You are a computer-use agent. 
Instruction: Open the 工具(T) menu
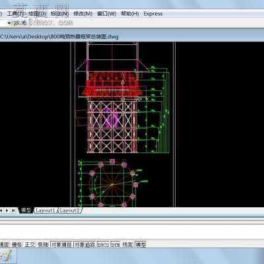pos(15,14)
